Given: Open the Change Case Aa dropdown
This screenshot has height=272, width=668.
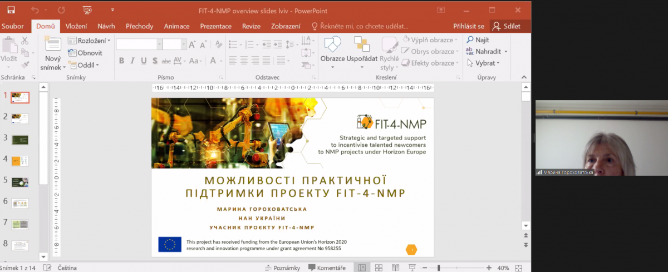Looking at the screenshot, I should pos(196,61).
